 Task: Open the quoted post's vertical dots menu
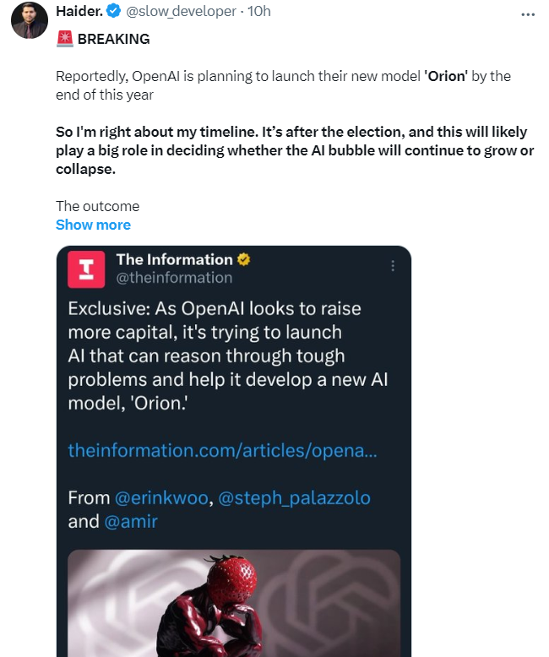[x=392, y=265]
